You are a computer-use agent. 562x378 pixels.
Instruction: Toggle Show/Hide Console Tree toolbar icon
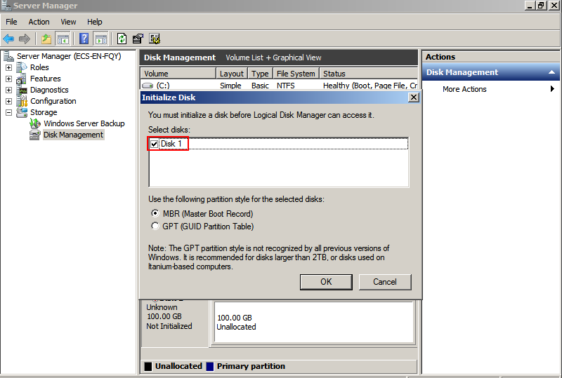(x=63, y=39)
